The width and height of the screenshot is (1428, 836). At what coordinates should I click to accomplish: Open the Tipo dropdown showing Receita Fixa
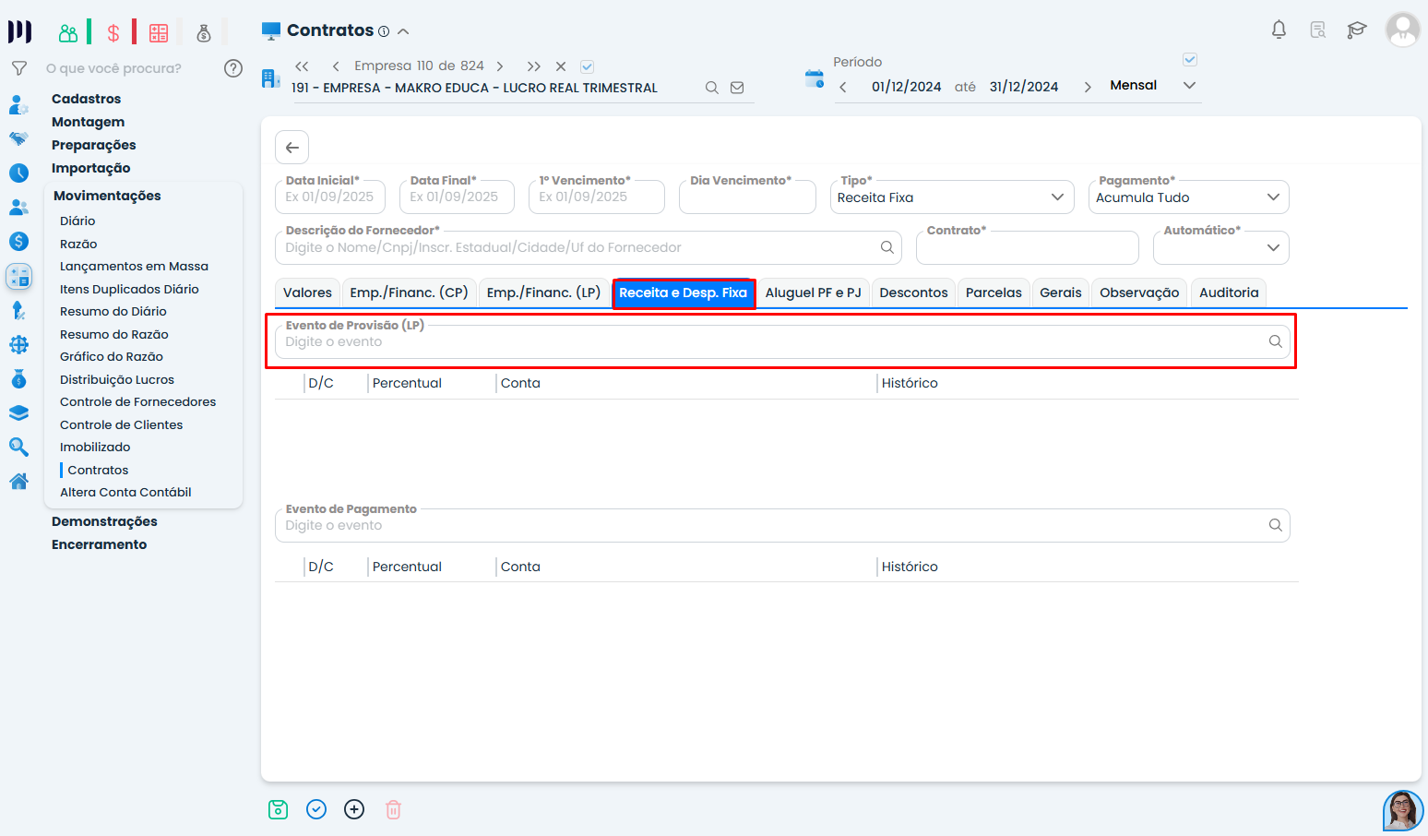(x=951, y=197)
